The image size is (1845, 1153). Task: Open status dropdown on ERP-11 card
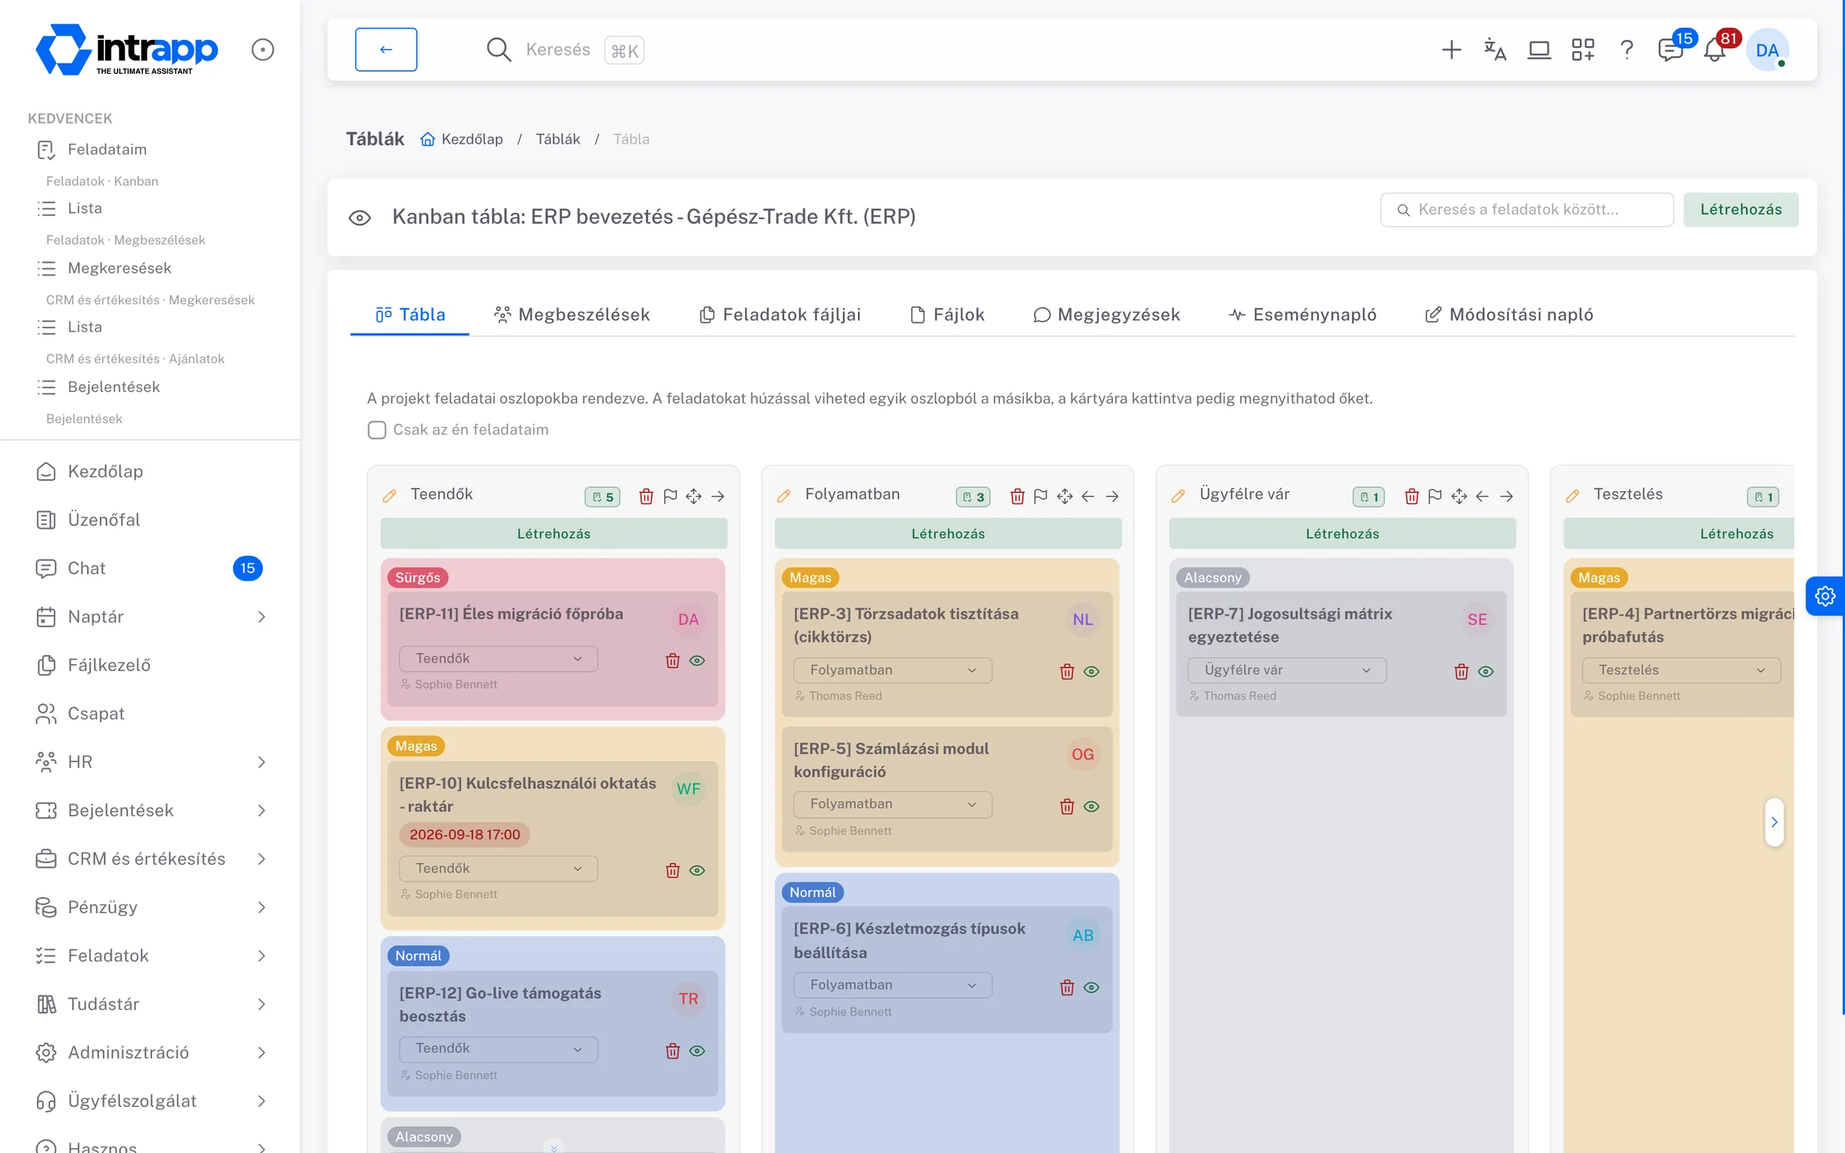point(498,659)
